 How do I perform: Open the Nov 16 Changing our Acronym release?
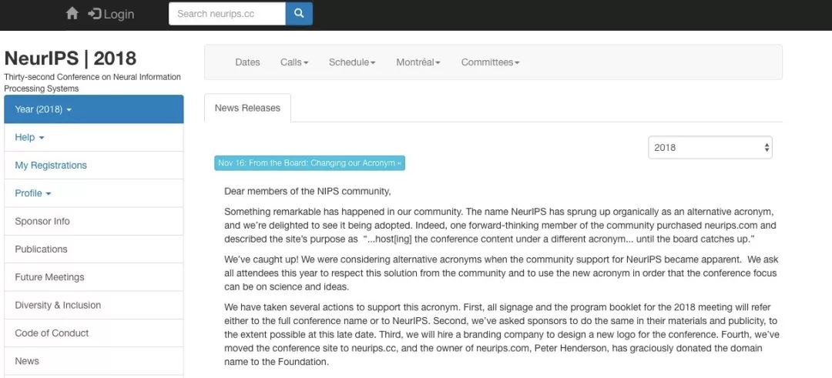[310, 162]
